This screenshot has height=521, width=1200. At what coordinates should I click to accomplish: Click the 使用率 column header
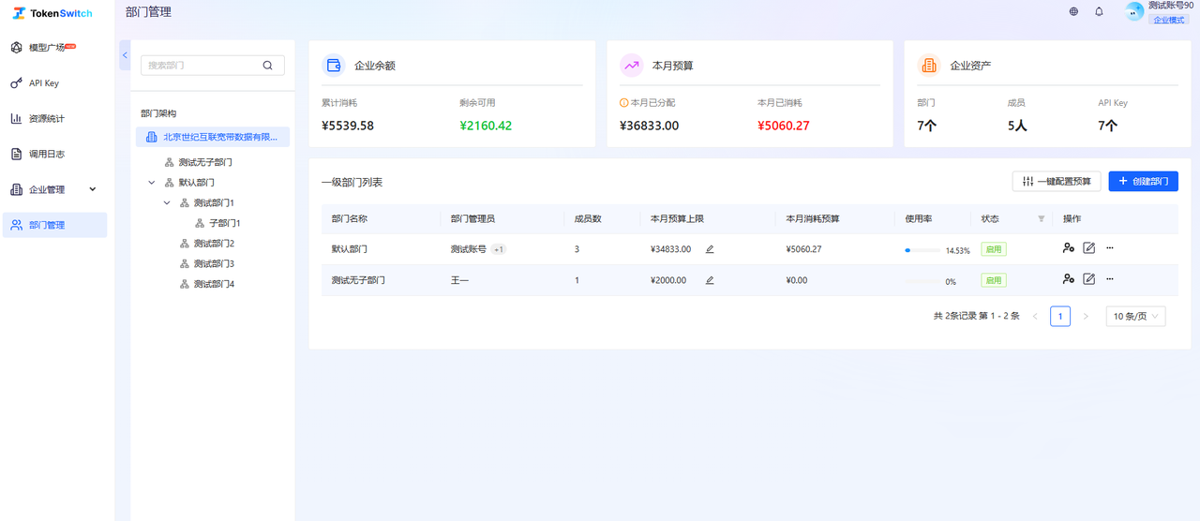pos(918,218)
